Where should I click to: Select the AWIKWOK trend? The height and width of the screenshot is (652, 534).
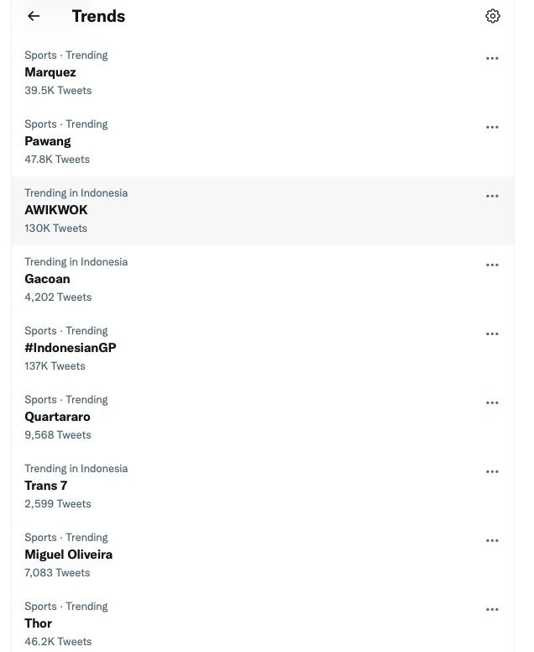click(x=263, y=211)
